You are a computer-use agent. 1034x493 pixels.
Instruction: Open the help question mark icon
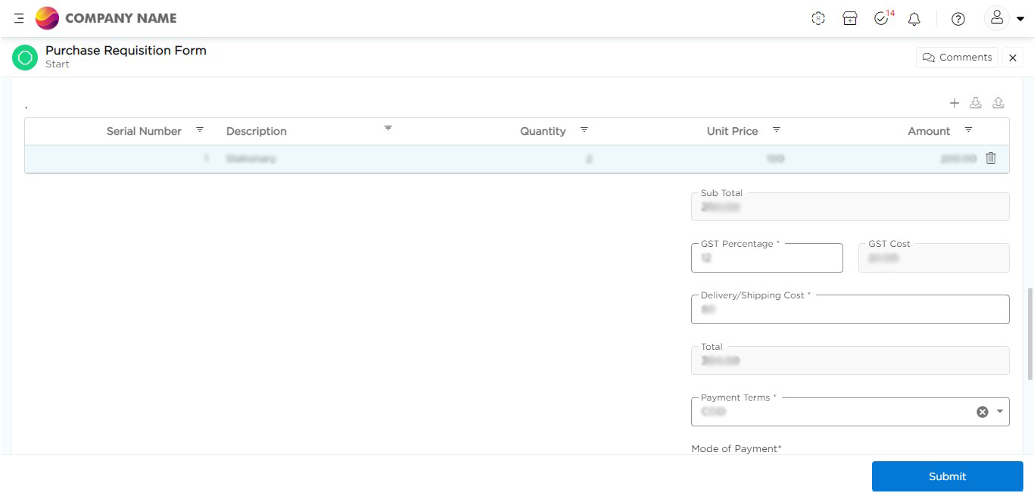click(x=958, y=19)
